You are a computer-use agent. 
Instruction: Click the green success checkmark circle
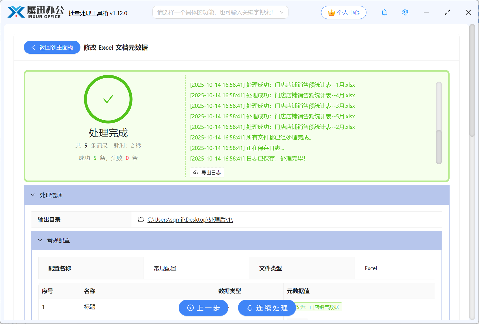coord(108,99)
